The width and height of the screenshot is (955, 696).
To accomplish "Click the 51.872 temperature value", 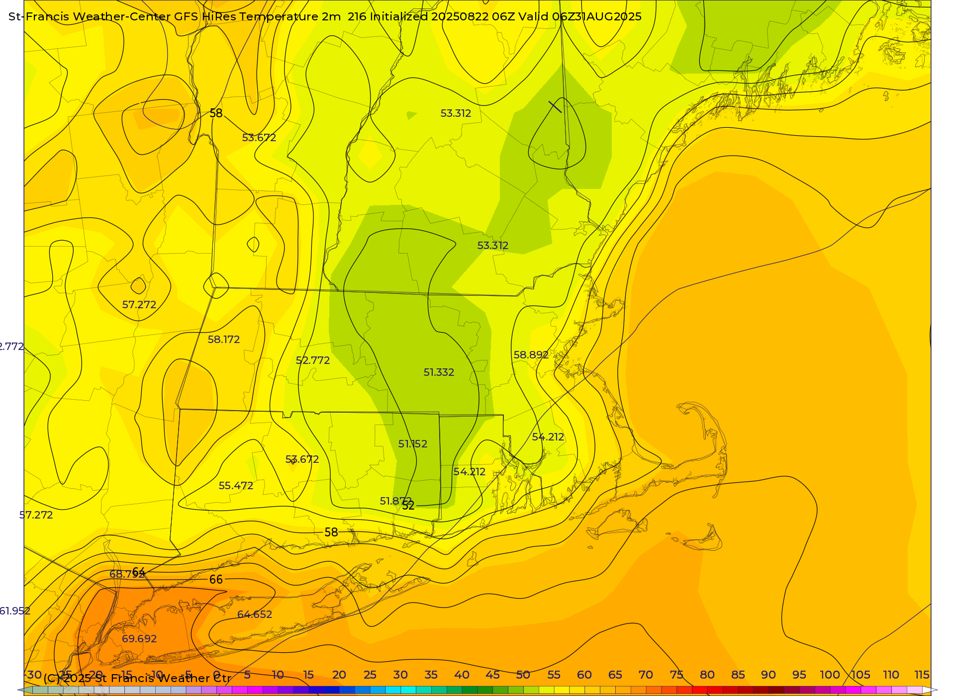I will [x=396, y=501].
